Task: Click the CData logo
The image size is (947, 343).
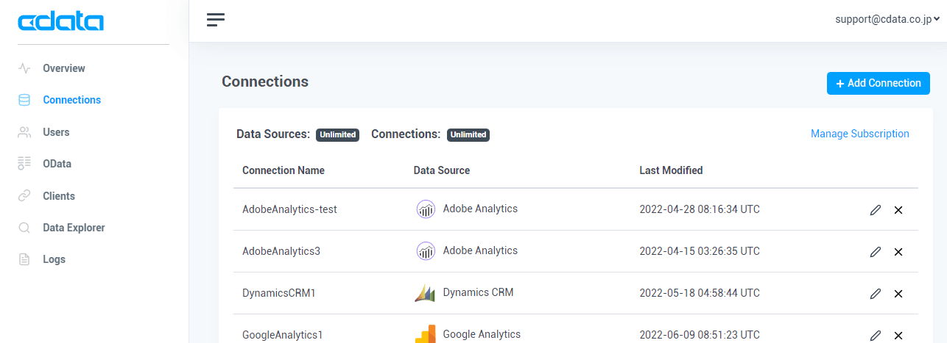Action: click(x=60, y=22)
